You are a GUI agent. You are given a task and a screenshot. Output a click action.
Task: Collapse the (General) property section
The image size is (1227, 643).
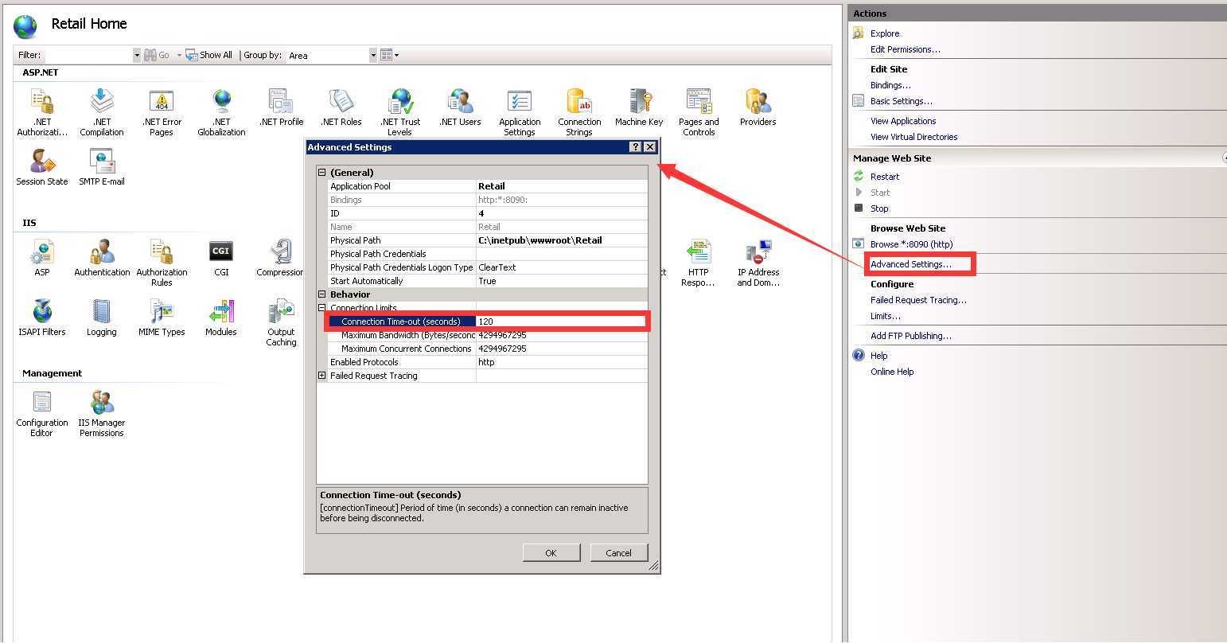(x=322, y=173)
